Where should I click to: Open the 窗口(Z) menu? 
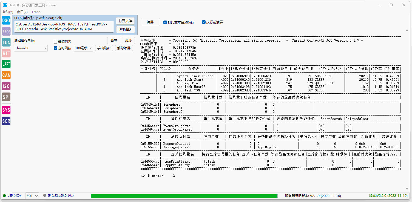coord(22,12)
